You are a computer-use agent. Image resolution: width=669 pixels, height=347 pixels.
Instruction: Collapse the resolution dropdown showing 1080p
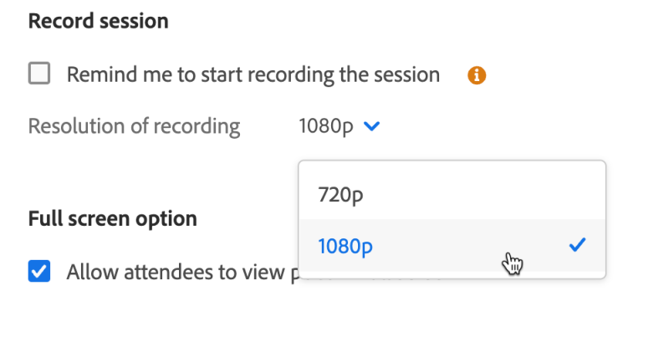coord(339,126)
